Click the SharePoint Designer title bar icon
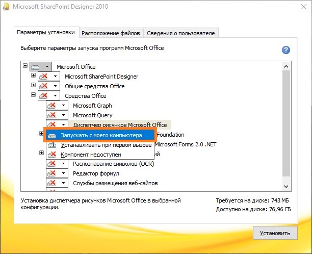Image resolution: width=312 pixels, height=254 pixels. pyautogui.click(x=6, y=7)
